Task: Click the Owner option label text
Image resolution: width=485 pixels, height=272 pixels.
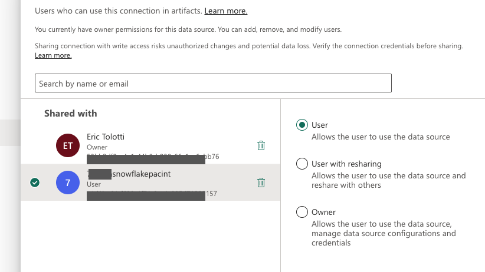Action: pos(323,212)
